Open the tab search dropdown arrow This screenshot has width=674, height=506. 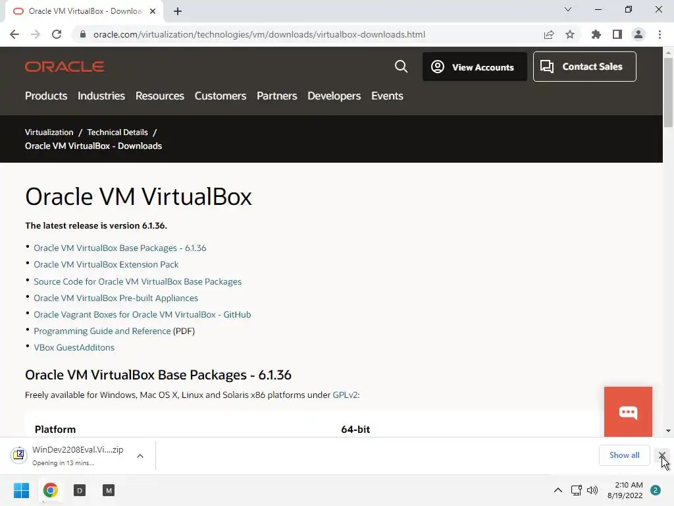(568, 9)
